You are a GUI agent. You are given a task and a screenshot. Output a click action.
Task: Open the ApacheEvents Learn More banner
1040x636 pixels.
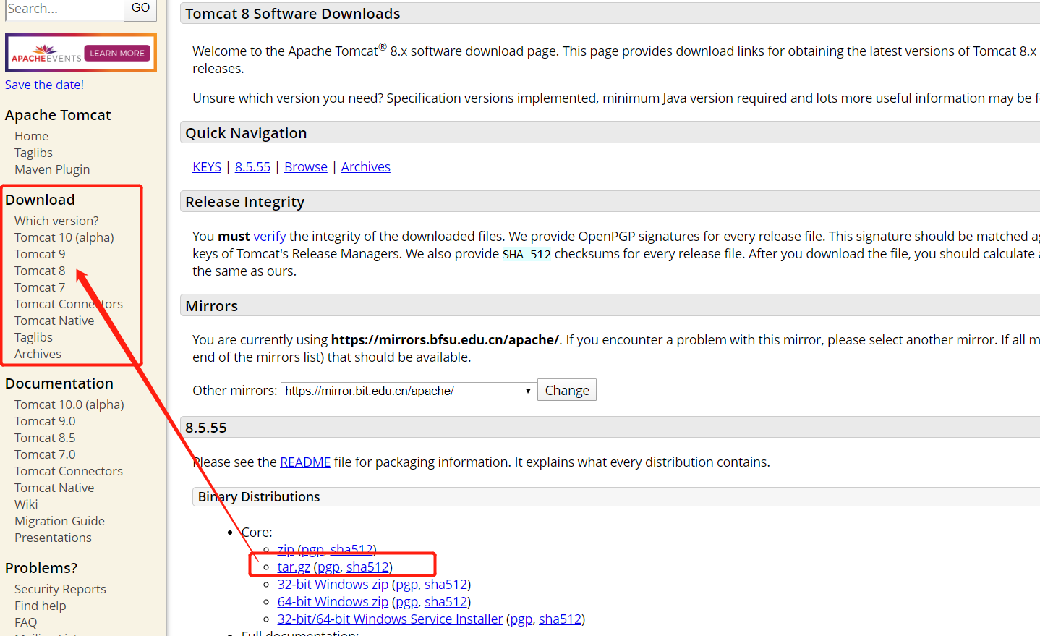point(81,53)
